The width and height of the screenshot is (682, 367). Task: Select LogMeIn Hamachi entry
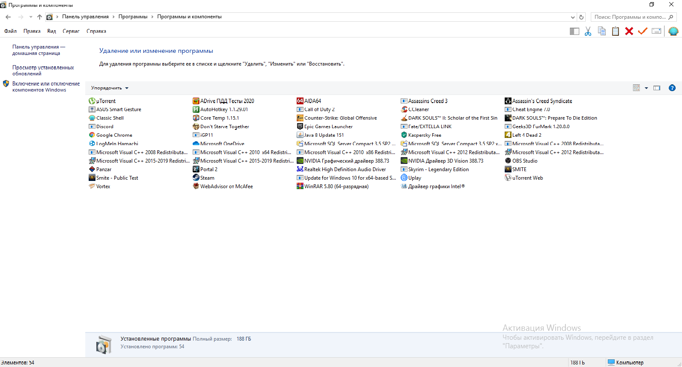114,143
